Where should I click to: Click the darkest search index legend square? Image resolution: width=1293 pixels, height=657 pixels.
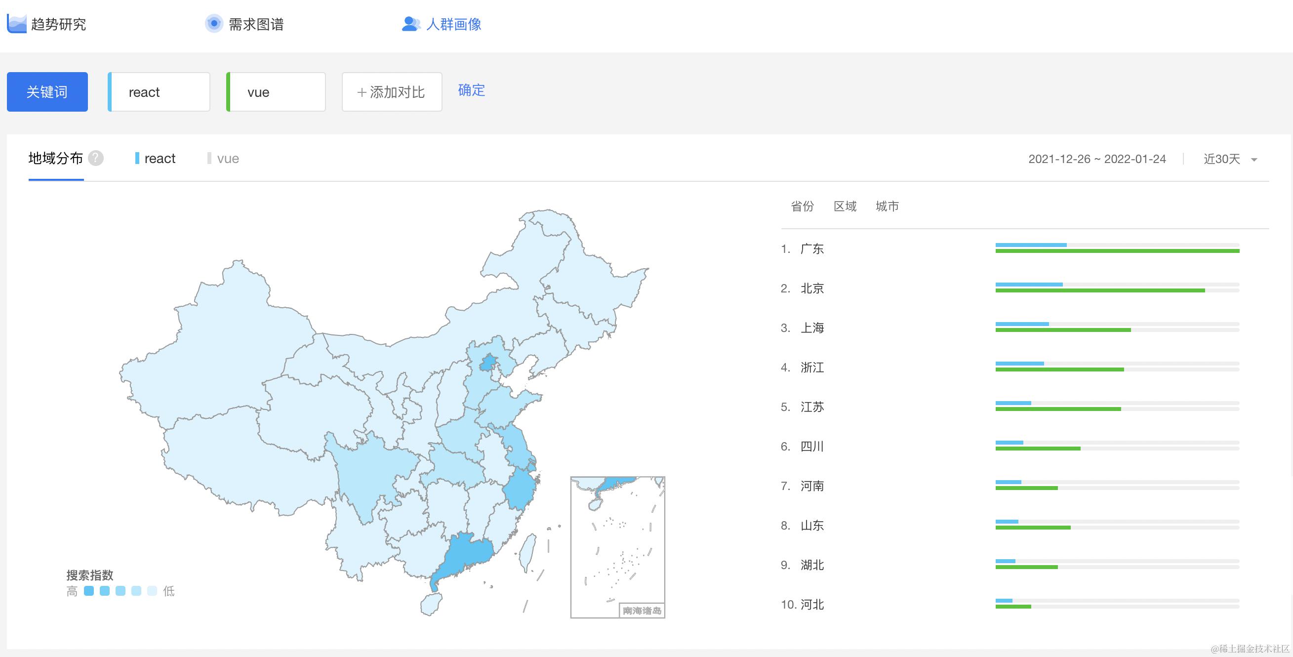coord(89,591)
